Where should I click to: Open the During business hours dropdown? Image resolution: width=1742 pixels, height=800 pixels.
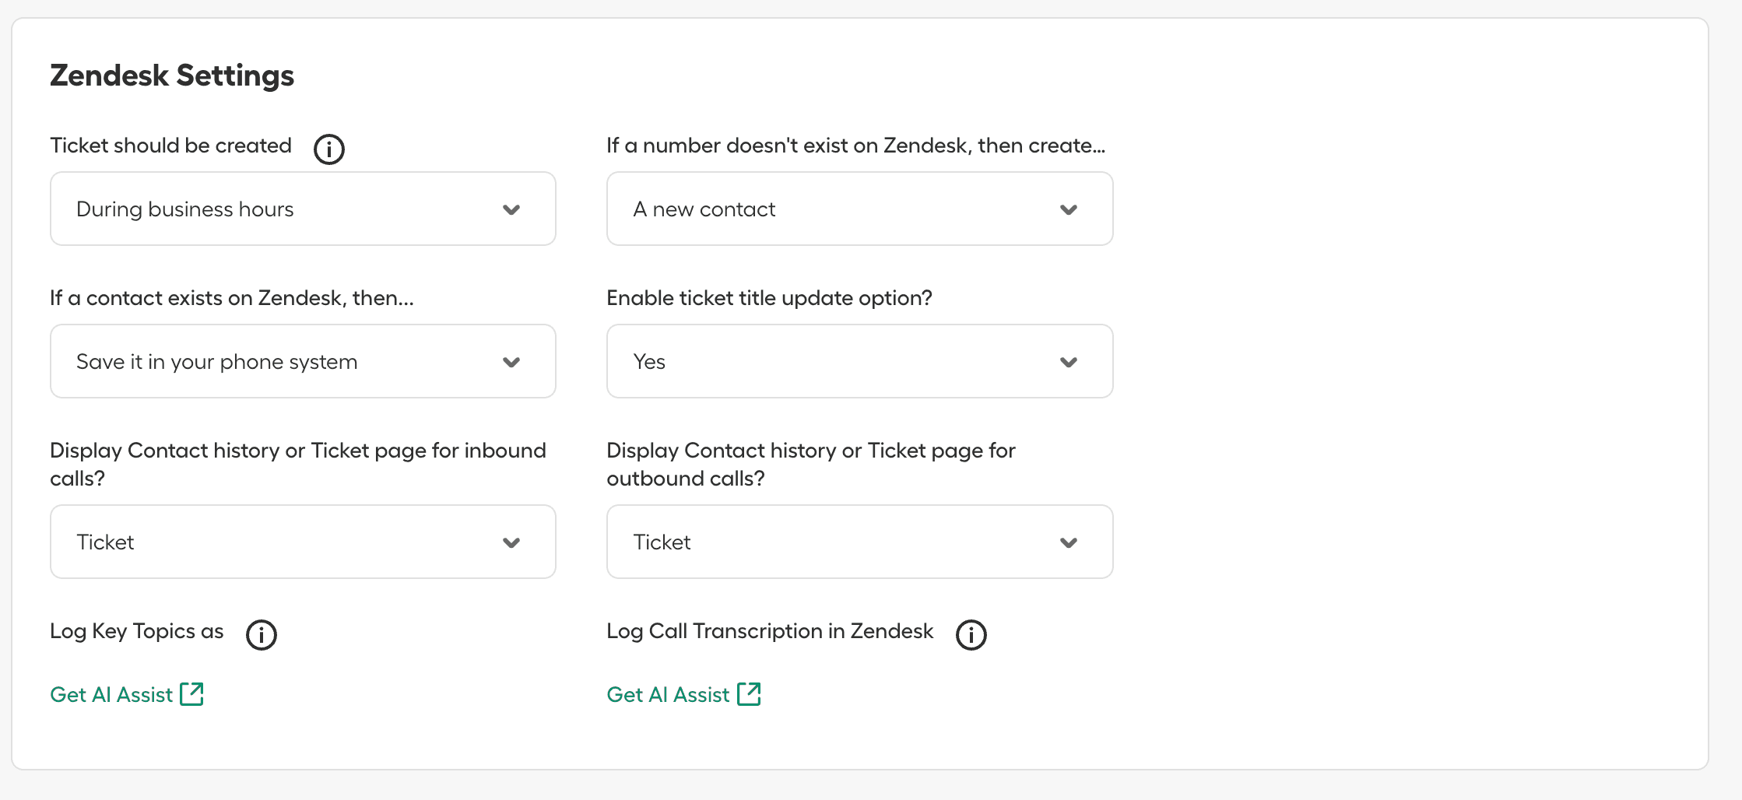click(x=303, y=209)
